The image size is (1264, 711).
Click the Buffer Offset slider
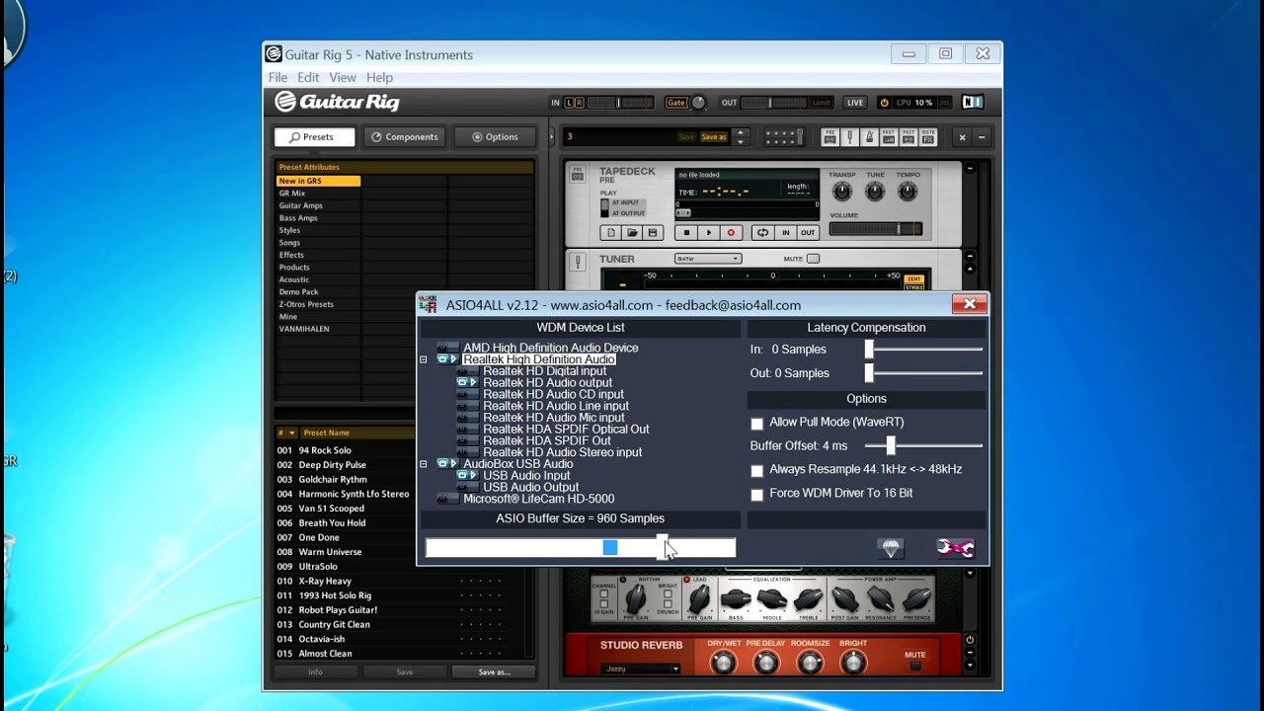[x=924, y=446]
